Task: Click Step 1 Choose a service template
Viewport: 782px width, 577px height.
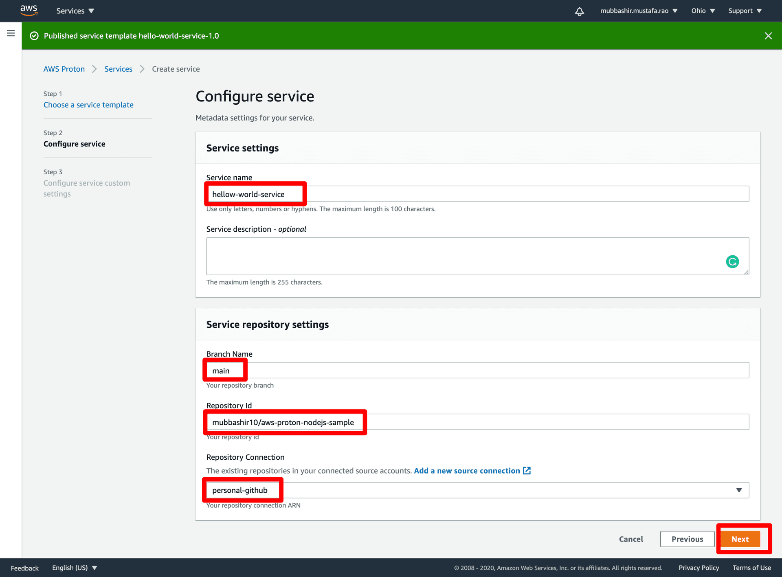Action: point(88,104)
